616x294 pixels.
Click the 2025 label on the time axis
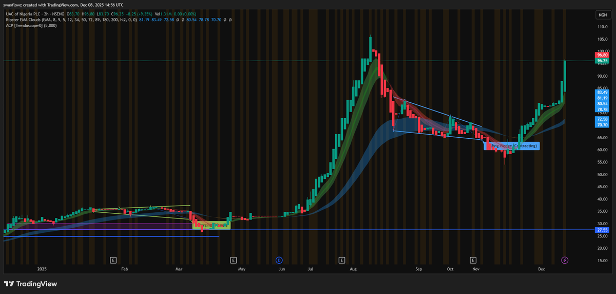(42, 269)
